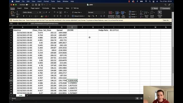Click the search magnifier in the Excel title bar
This screenshot has width=183, height=103.
165,5
